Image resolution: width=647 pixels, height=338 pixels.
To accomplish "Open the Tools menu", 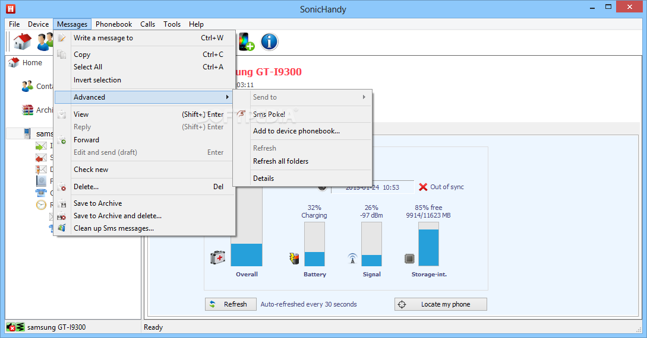I will tap(172, 24).
